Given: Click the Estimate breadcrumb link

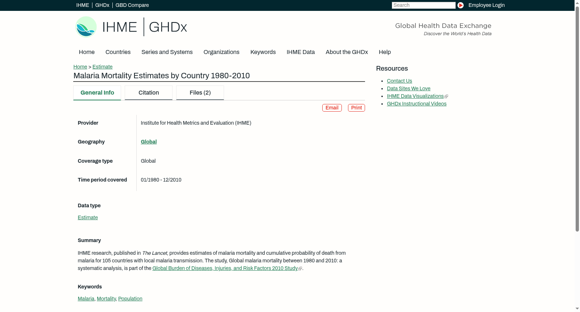Looking at the screenshot, I should click(x=102, y=67).
